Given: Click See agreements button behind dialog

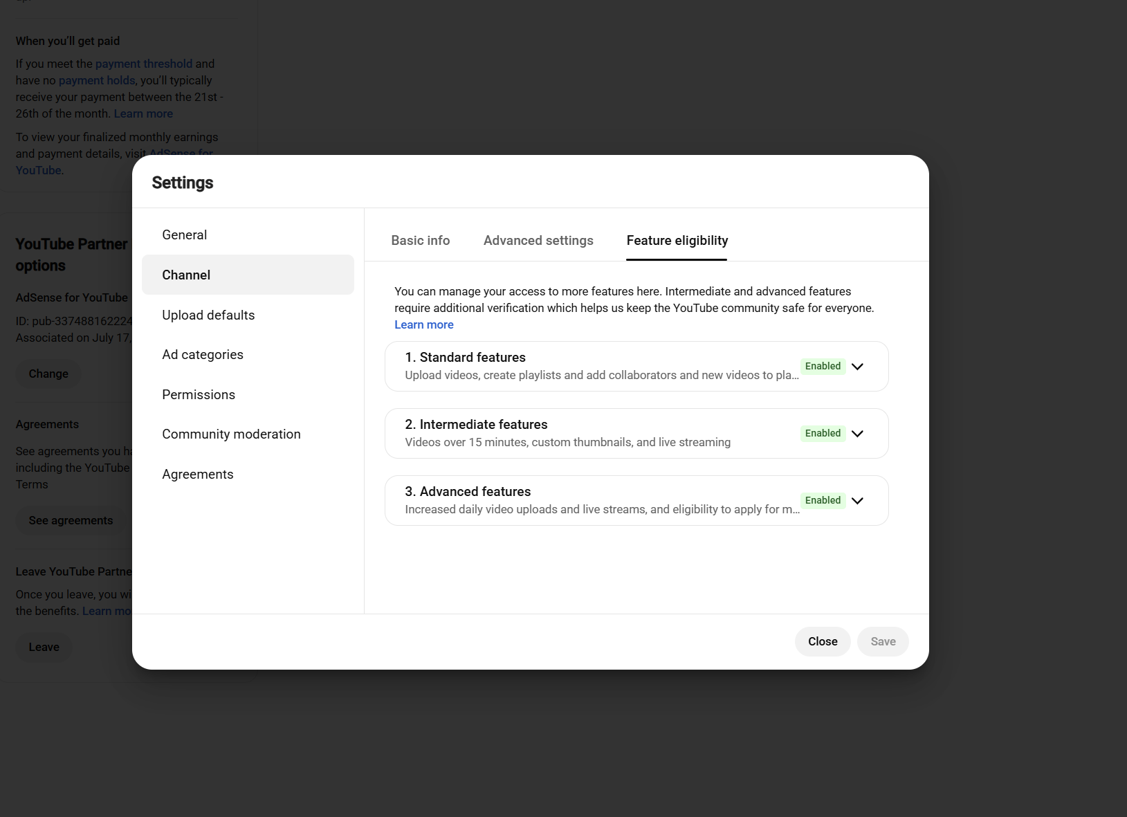Looking at the screenshot, I should click(71, 520).
